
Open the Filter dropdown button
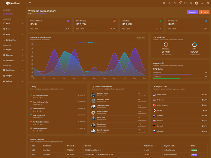(204, 12)
